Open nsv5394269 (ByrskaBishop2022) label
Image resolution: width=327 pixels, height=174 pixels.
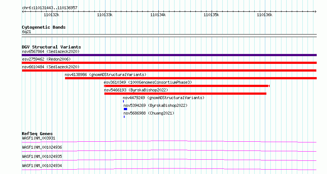155,105
